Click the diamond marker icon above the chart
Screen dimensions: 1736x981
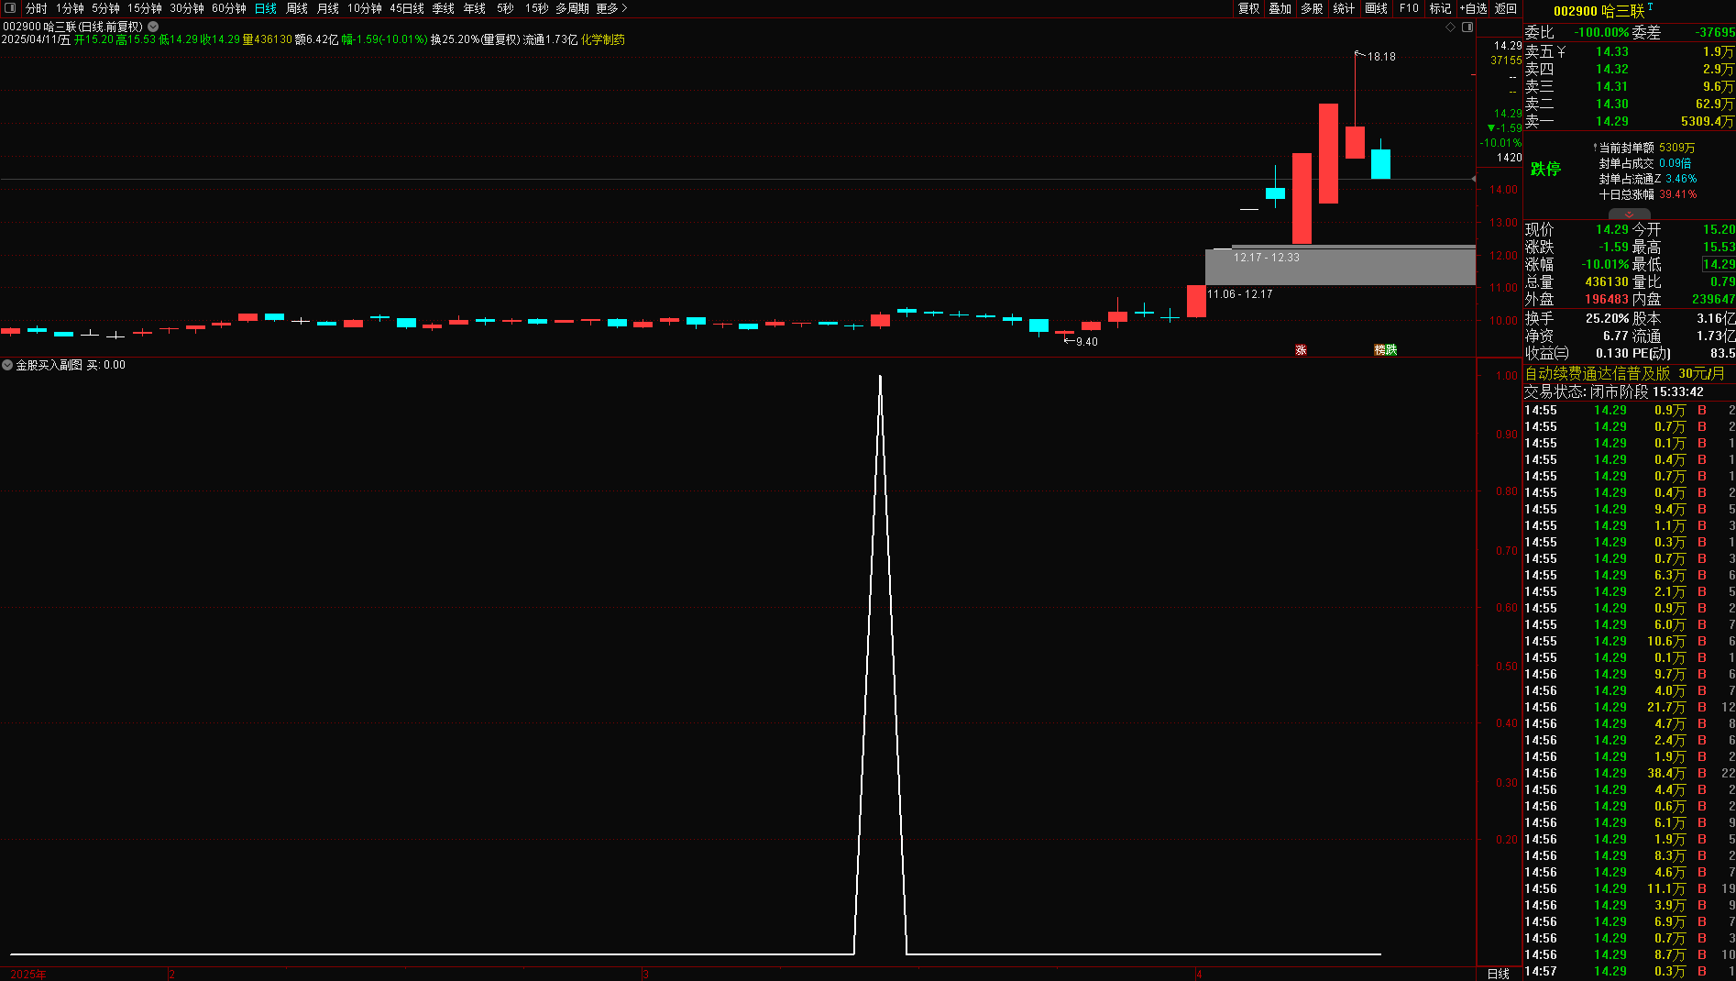click(1451, 28)
